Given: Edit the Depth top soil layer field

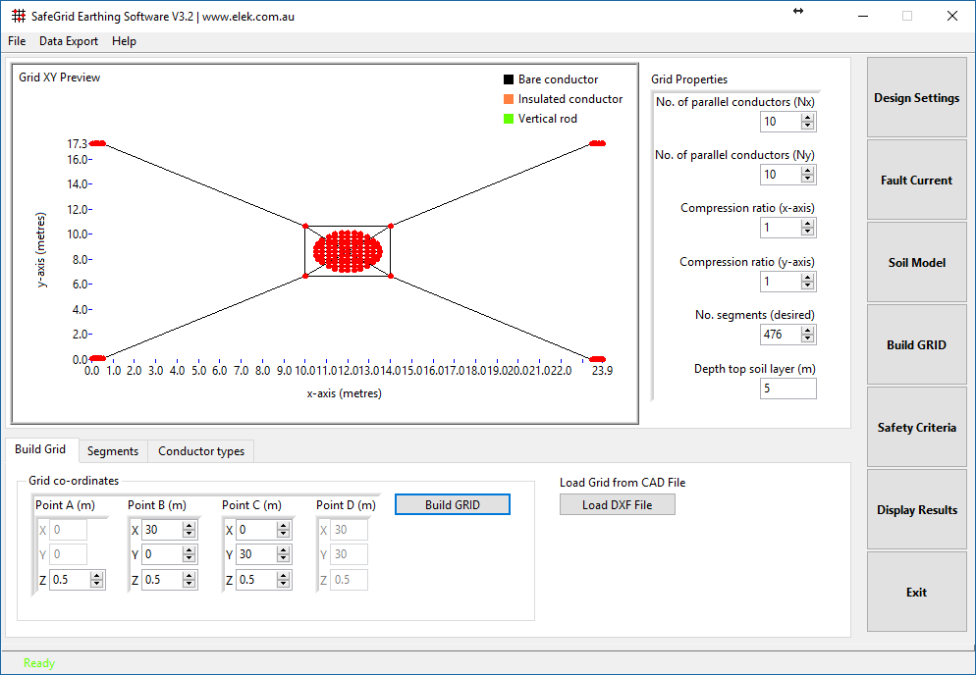Looking at the screenshot, I should (787, 388).
